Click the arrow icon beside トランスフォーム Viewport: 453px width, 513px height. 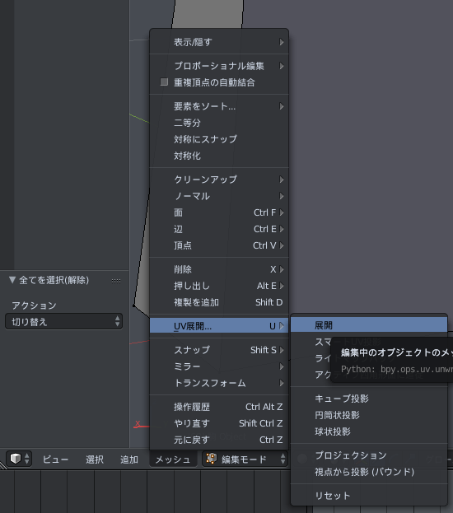(281, 383)
